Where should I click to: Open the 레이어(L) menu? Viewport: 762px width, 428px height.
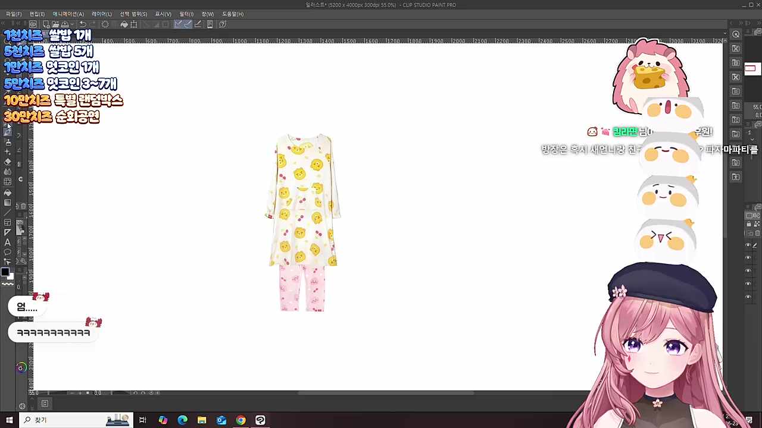(102, 14)
